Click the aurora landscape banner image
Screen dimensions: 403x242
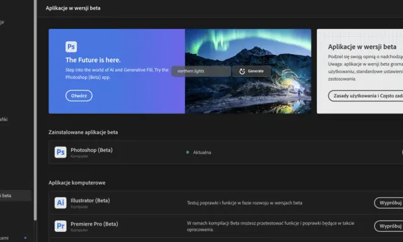pyautogui.click(x=248, y=71)
